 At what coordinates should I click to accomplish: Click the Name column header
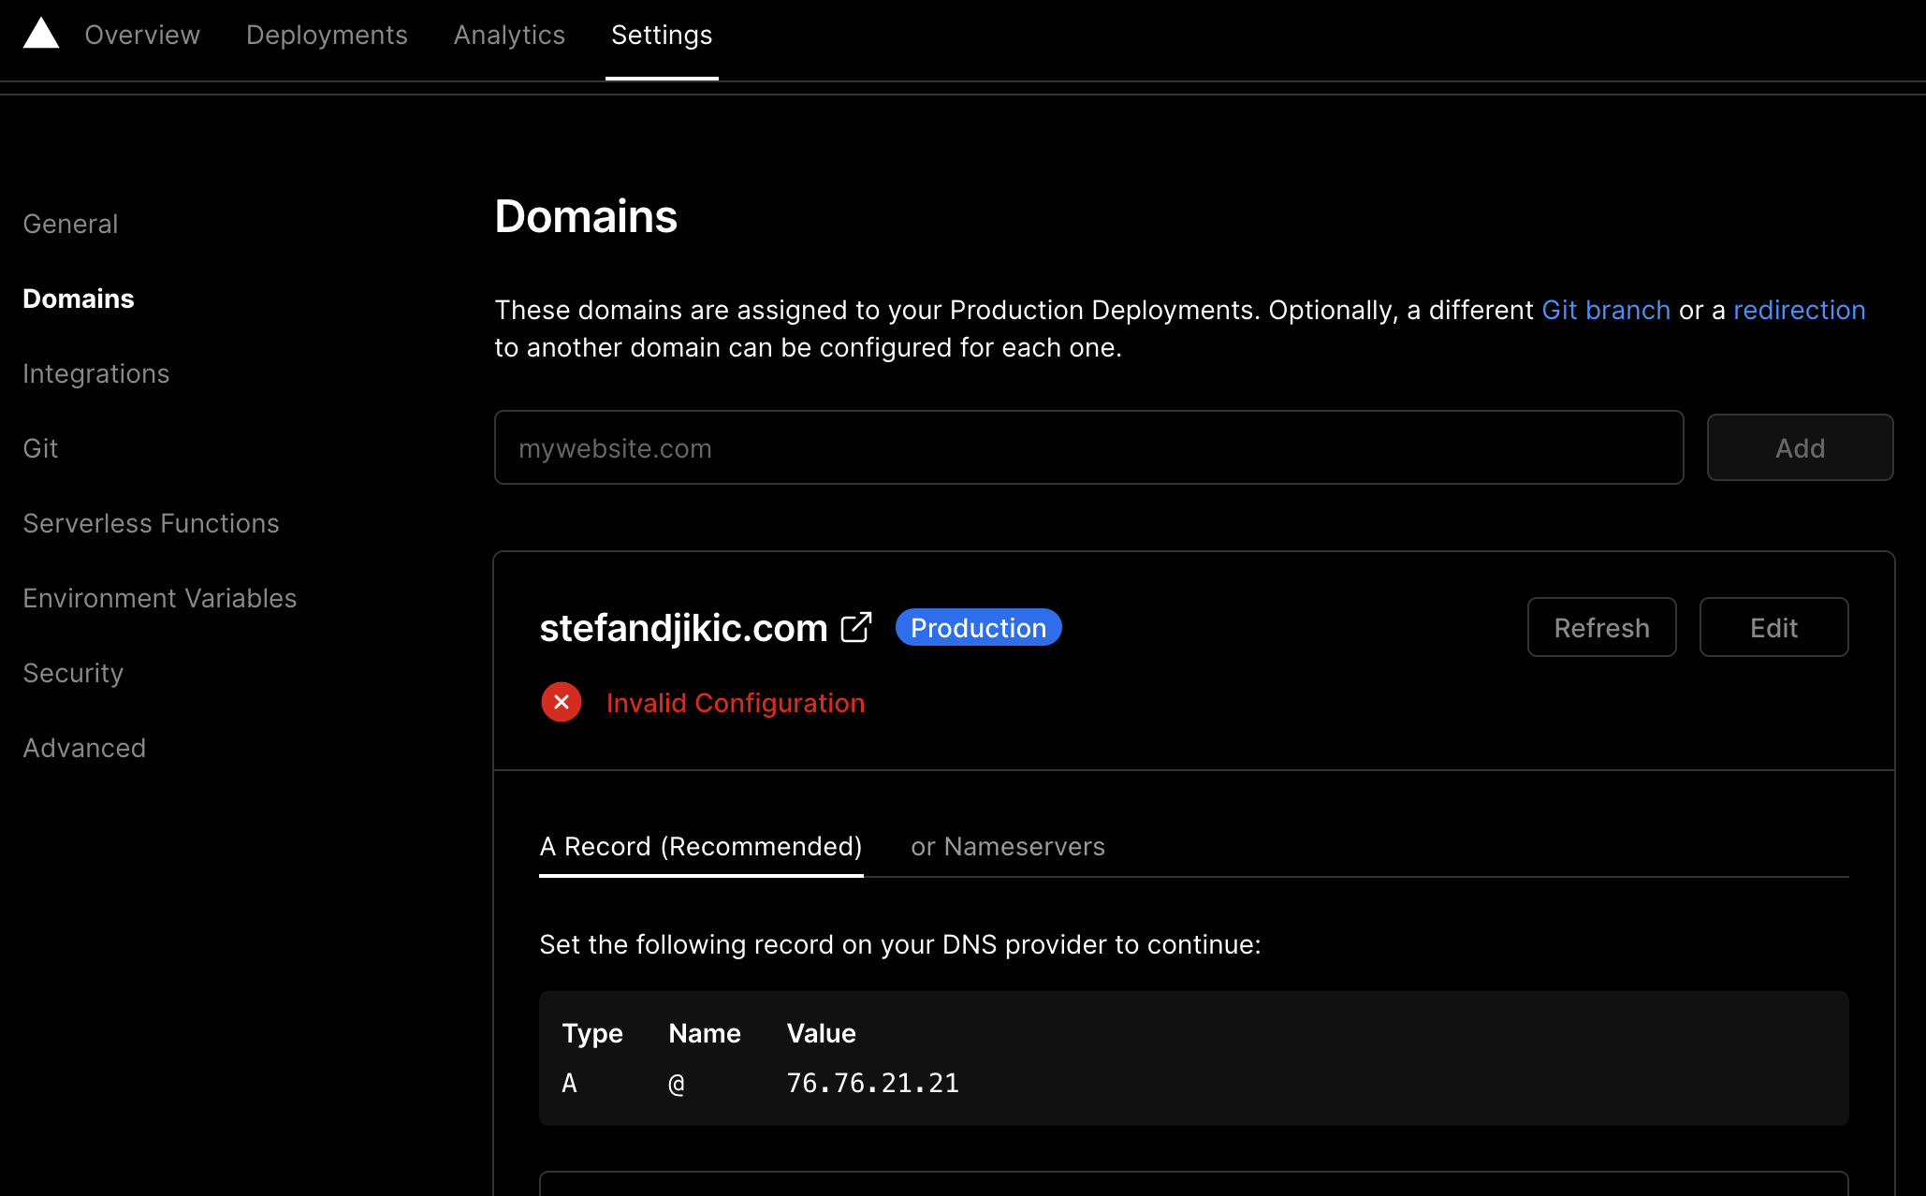pos(704,1033)
